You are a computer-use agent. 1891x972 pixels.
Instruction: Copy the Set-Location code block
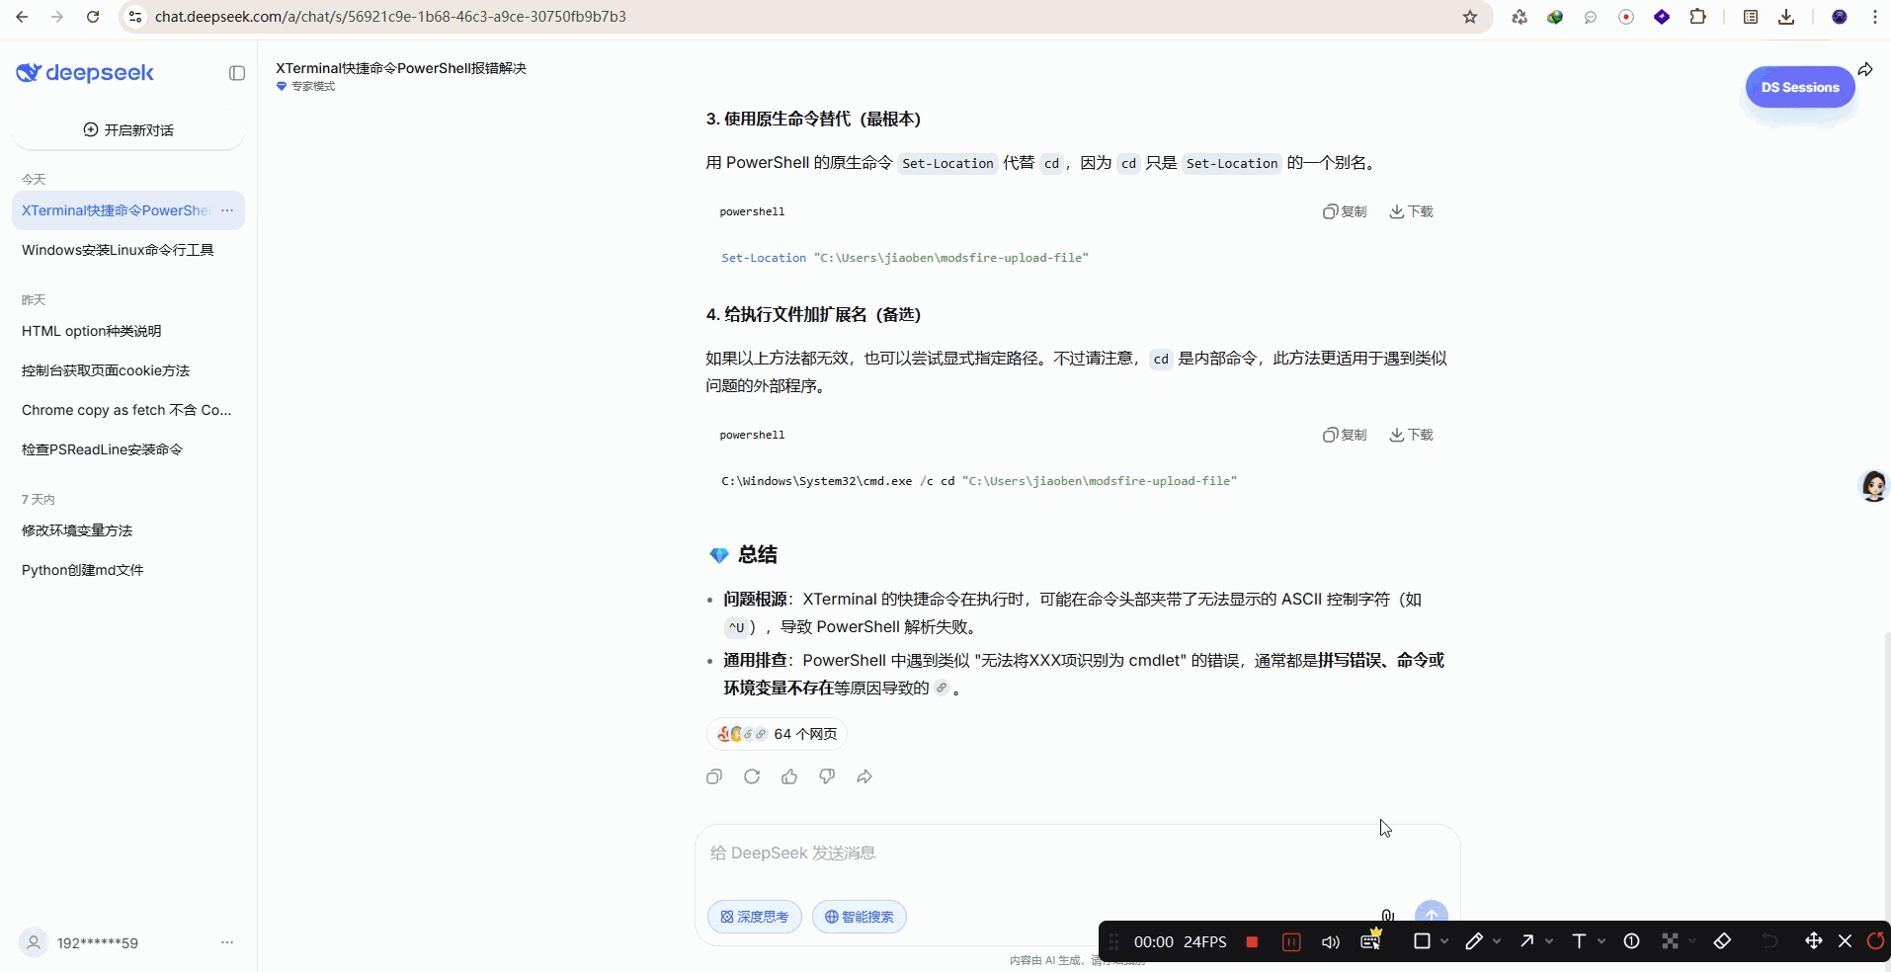click(1345, 211)
